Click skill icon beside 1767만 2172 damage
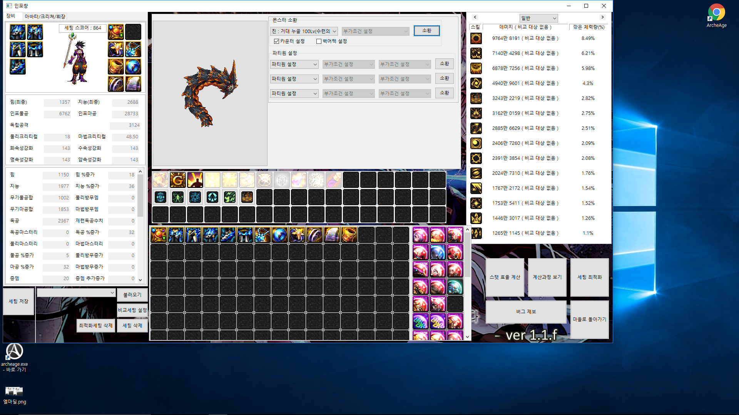This screenshot has width=739, height=415. [x=476, y=188]
